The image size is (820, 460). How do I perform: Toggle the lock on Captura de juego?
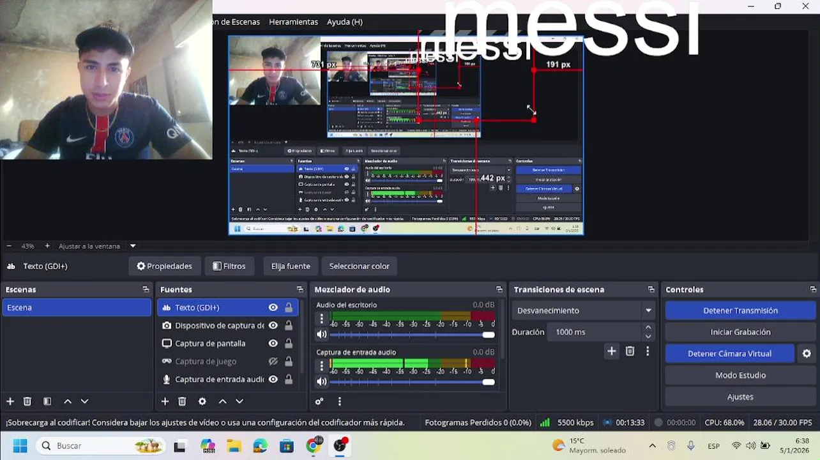tap(289, 361)
